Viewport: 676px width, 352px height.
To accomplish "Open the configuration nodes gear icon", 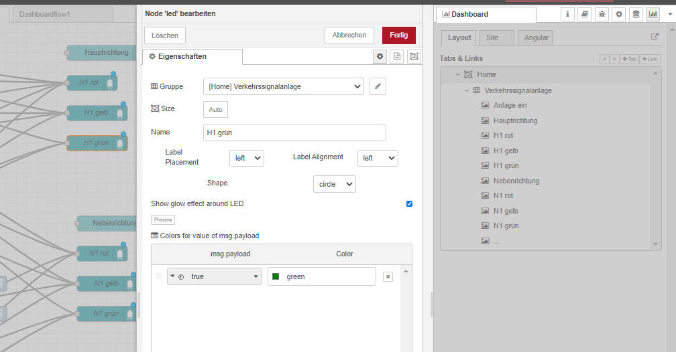I will [x=618, y=14].
